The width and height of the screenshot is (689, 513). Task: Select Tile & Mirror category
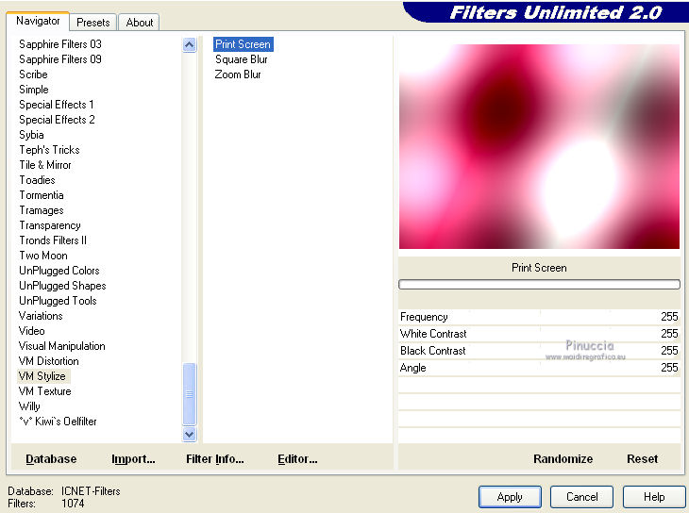(x=45, y=165)
